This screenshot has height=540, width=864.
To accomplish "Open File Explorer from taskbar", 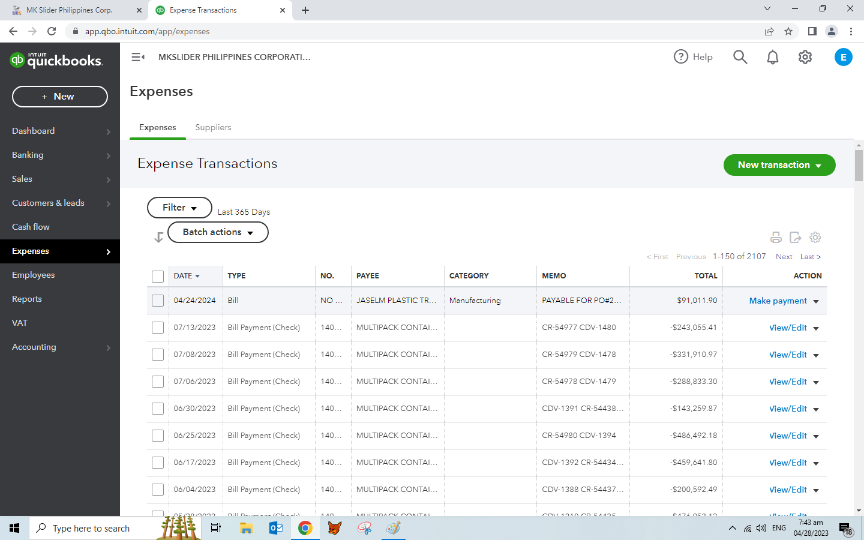I will tap(246, 528).
